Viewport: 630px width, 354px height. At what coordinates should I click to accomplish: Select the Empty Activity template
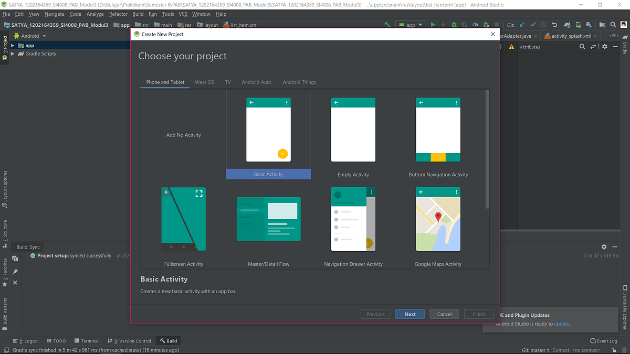[x=353, y=130]
